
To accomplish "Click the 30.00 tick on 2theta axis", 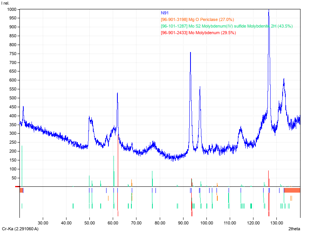I will [43, 223].
